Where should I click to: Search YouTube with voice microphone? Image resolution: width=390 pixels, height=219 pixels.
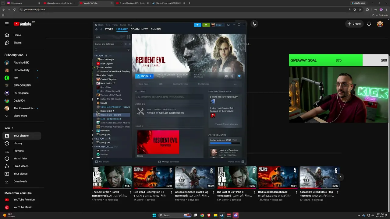(x=254, y=24)
